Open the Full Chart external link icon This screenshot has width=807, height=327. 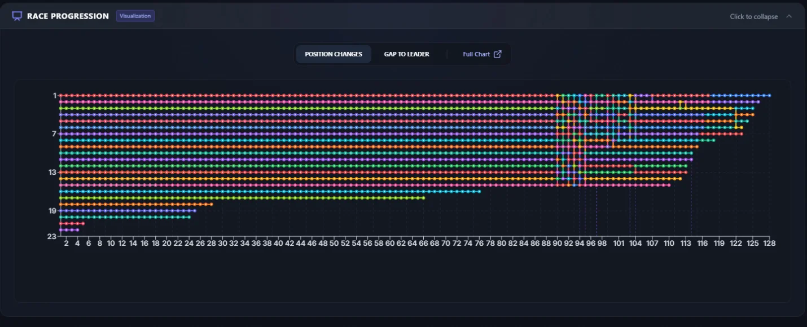(x=497, y=54)
